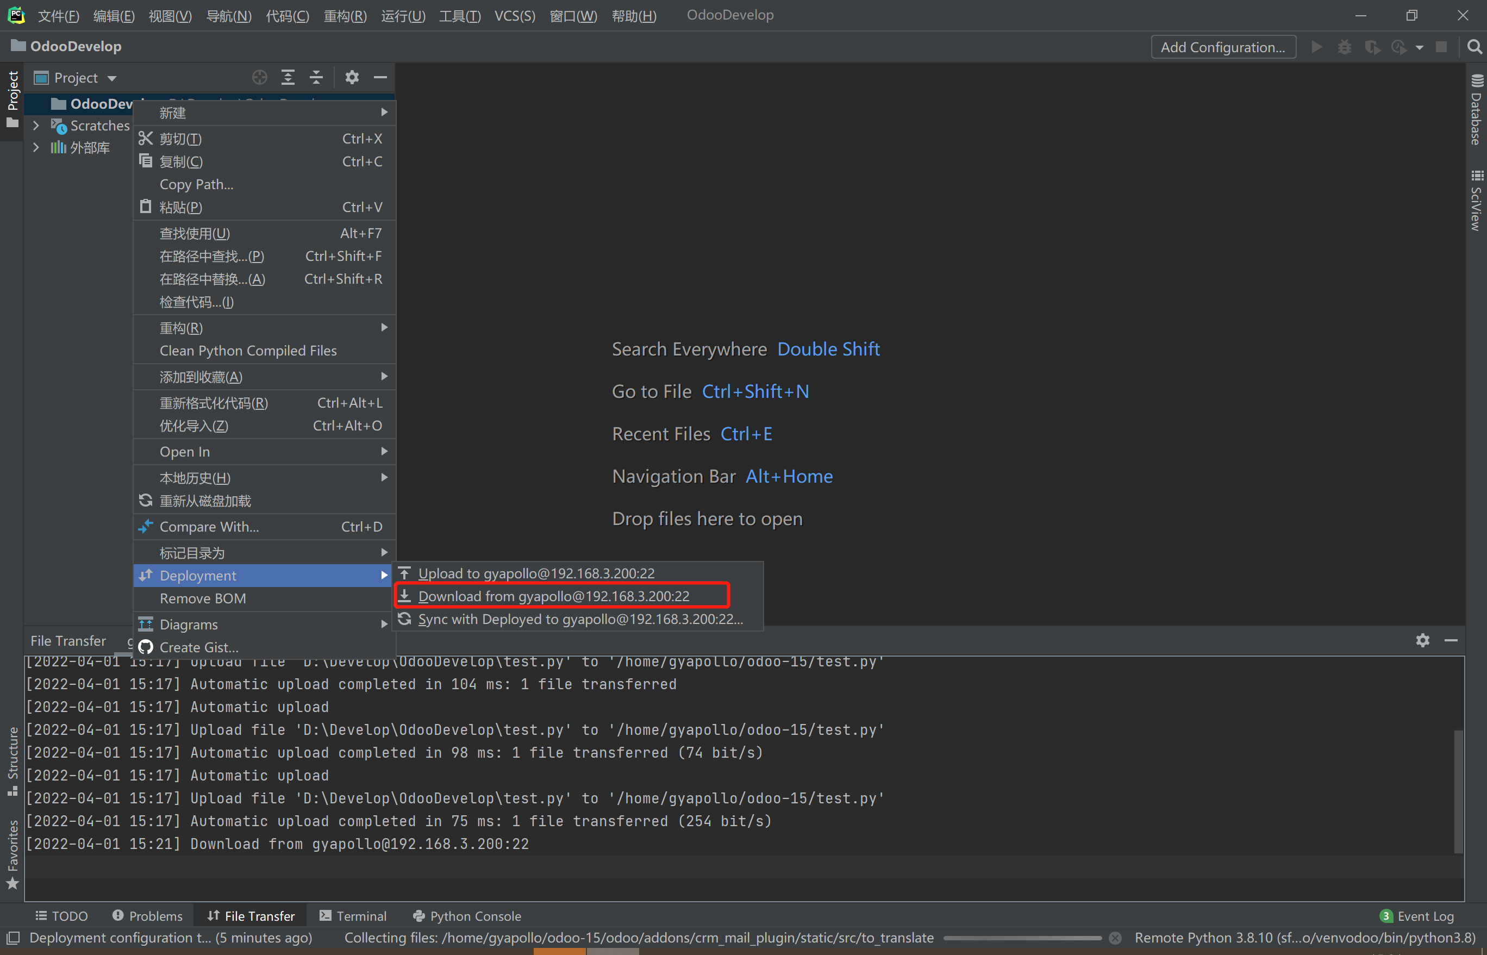Open the VCS(S) menu
1487x955 pixels.
pos(515,16)
